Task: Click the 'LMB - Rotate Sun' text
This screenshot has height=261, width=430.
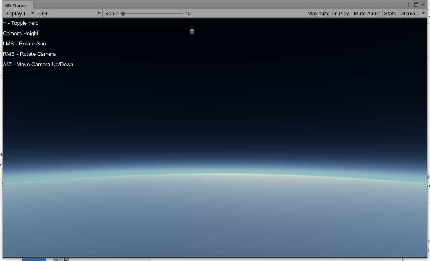Action: 24,43
